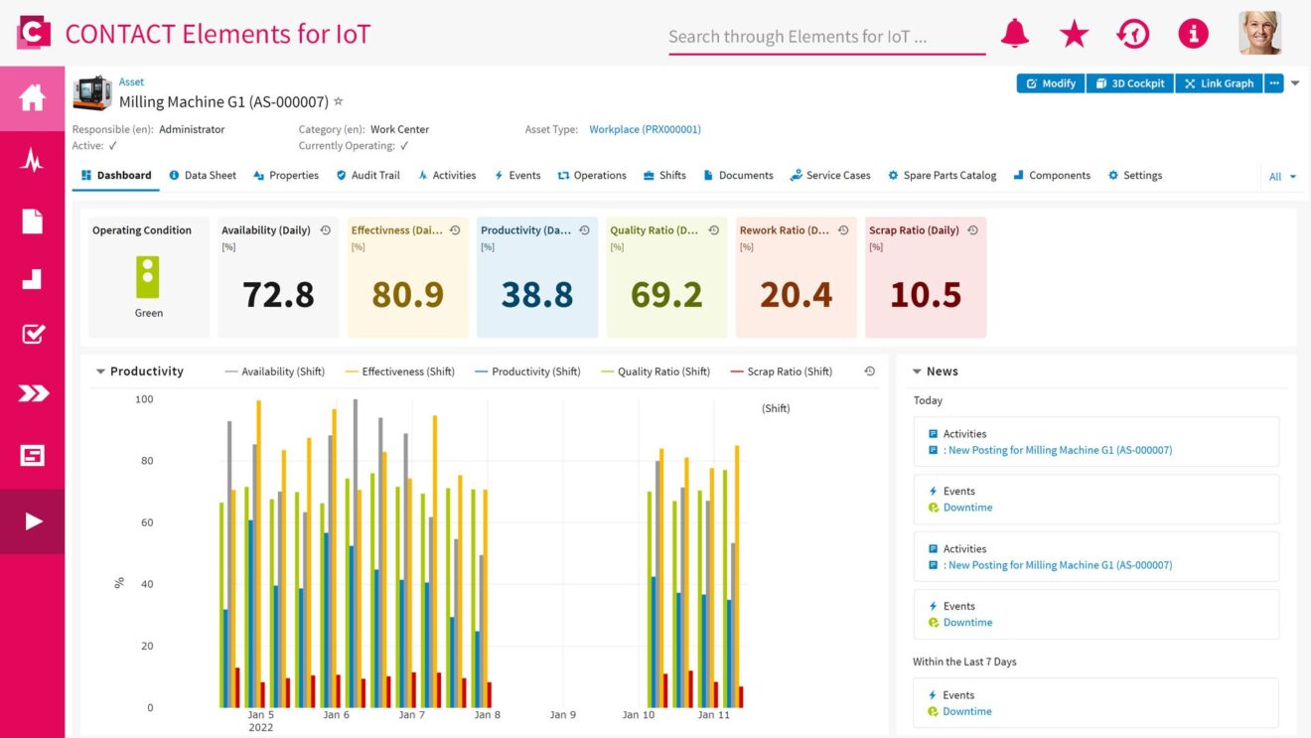The width and height of the screenshot is (1311, 738).
Task: Open Favorites via the star icon
Action: coord(1074,33)
